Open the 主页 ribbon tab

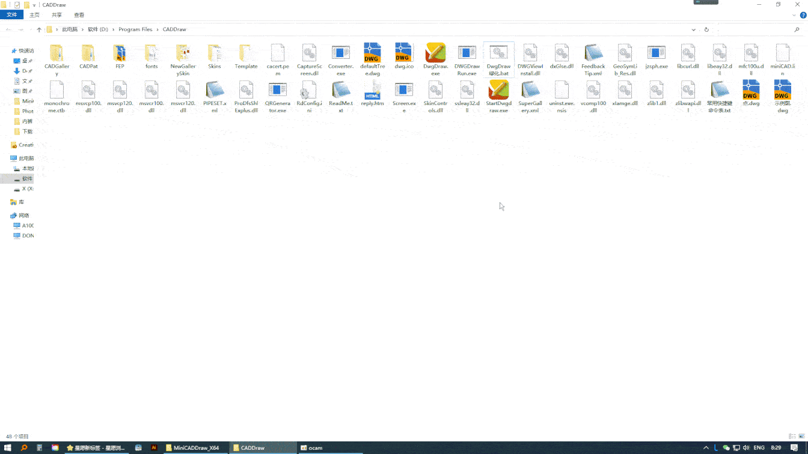pos(34,15)
